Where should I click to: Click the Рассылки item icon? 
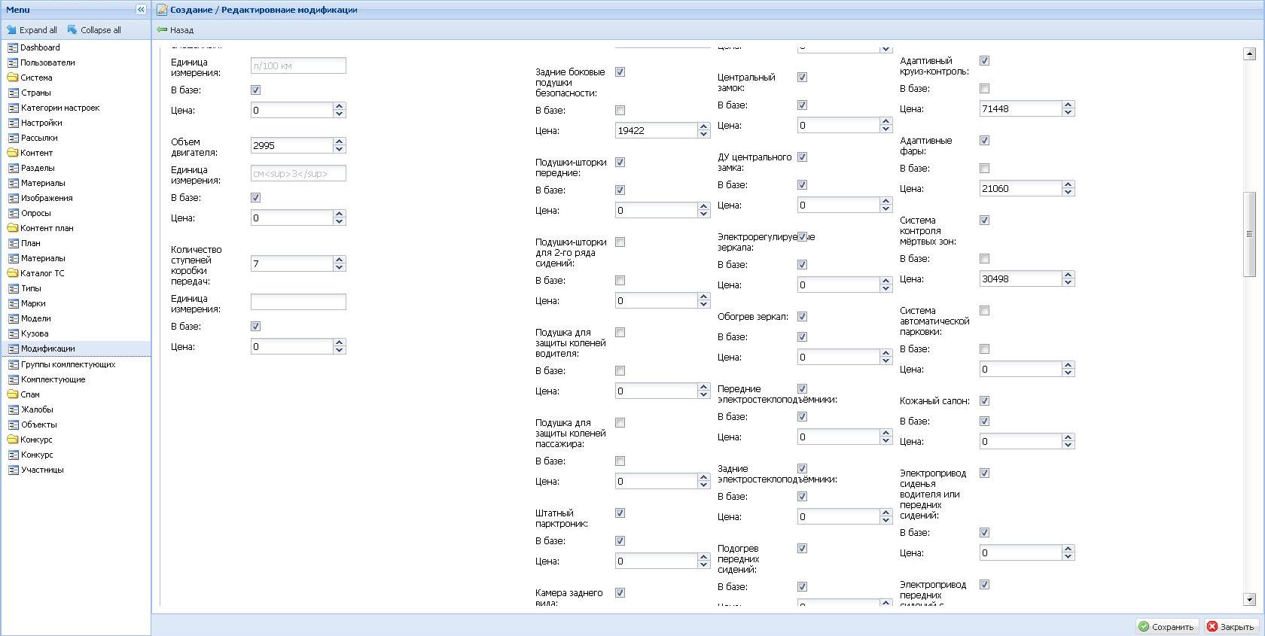[x=13, y=138]
